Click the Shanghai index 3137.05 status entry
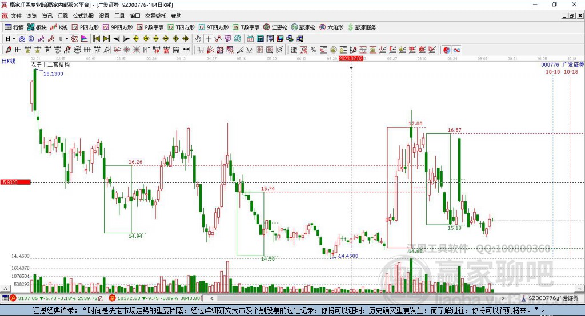585x316 pixels. pyautogui.click(x=56, y=298)
